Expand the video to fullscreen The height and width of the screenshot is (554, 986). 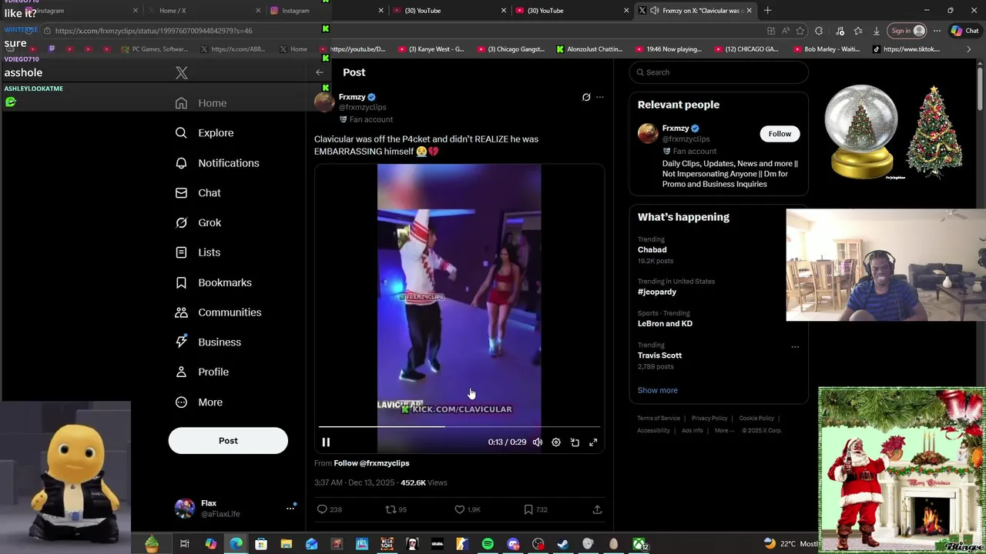click(x=593, y=442)
